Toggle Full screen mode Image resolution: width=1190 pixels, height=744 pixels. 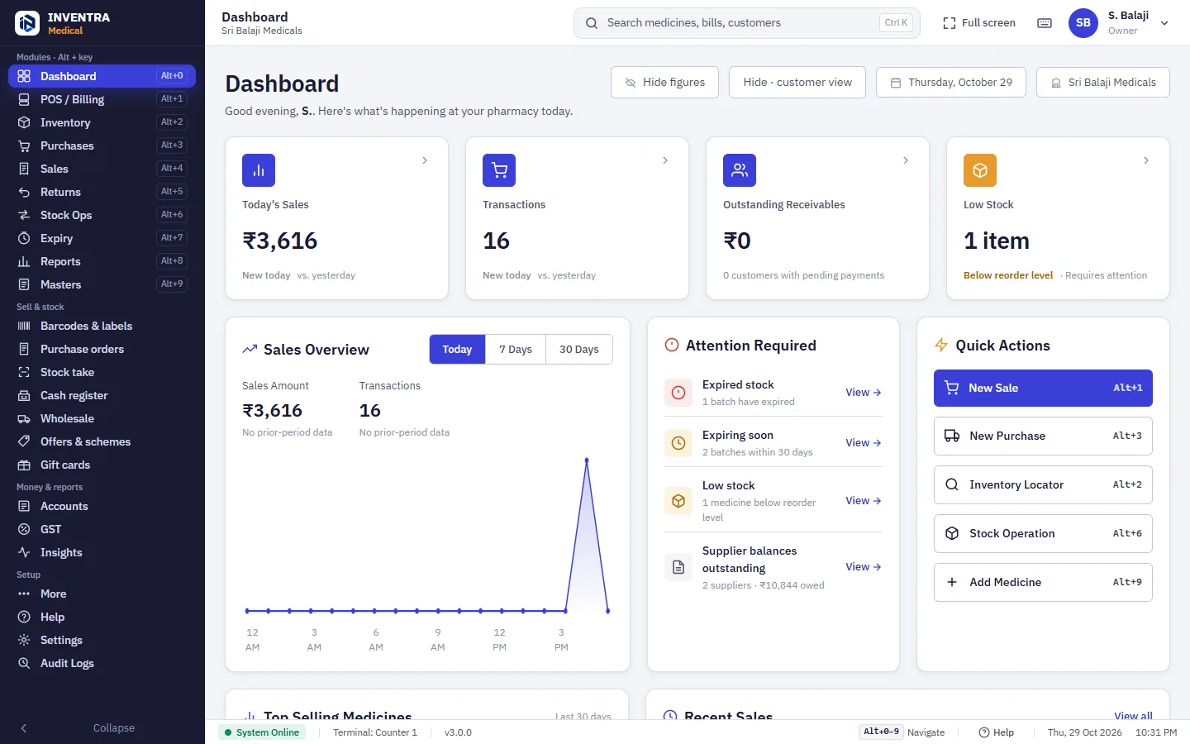click(979, 23)
